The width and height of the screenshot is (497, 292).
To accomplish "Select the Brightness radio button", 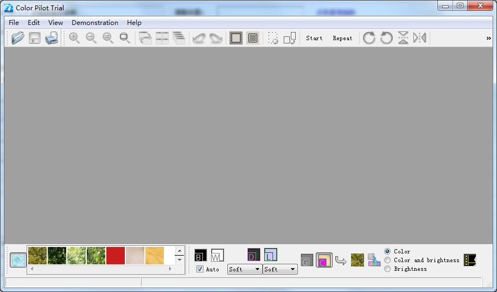I will 387,269.
